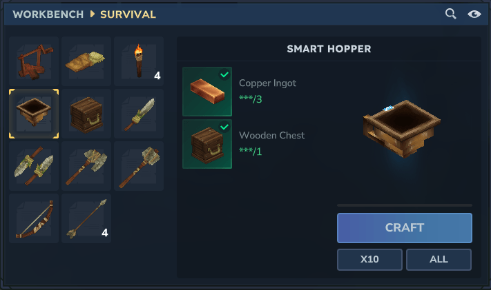Click the Wooden Chest ingredient slot
Image resolution: width=491 pixels, height=290 pixels.
[207, 144]
